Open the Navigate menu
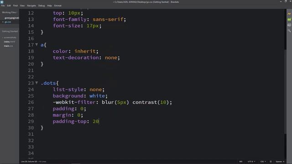The width and height of the screenshot is (292, 164). (31, 5)
